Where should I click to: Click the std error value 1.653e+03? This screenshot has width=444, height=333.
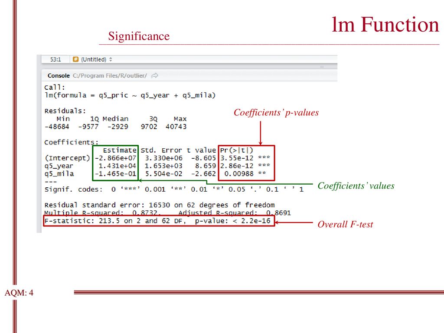(x=163, y=166)
